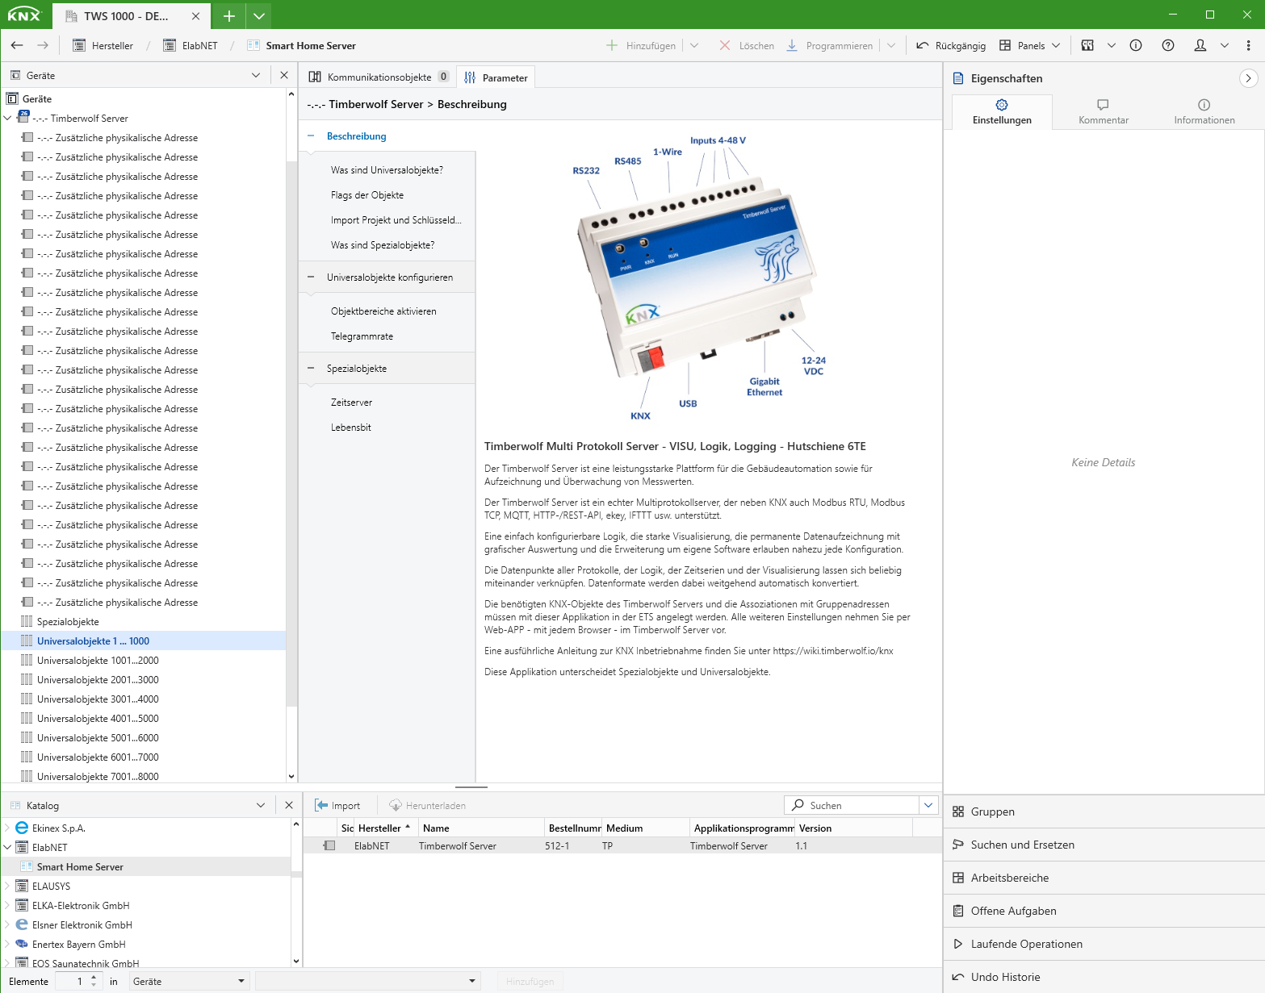Click the forward navigation arrow

tap(43, 45)
